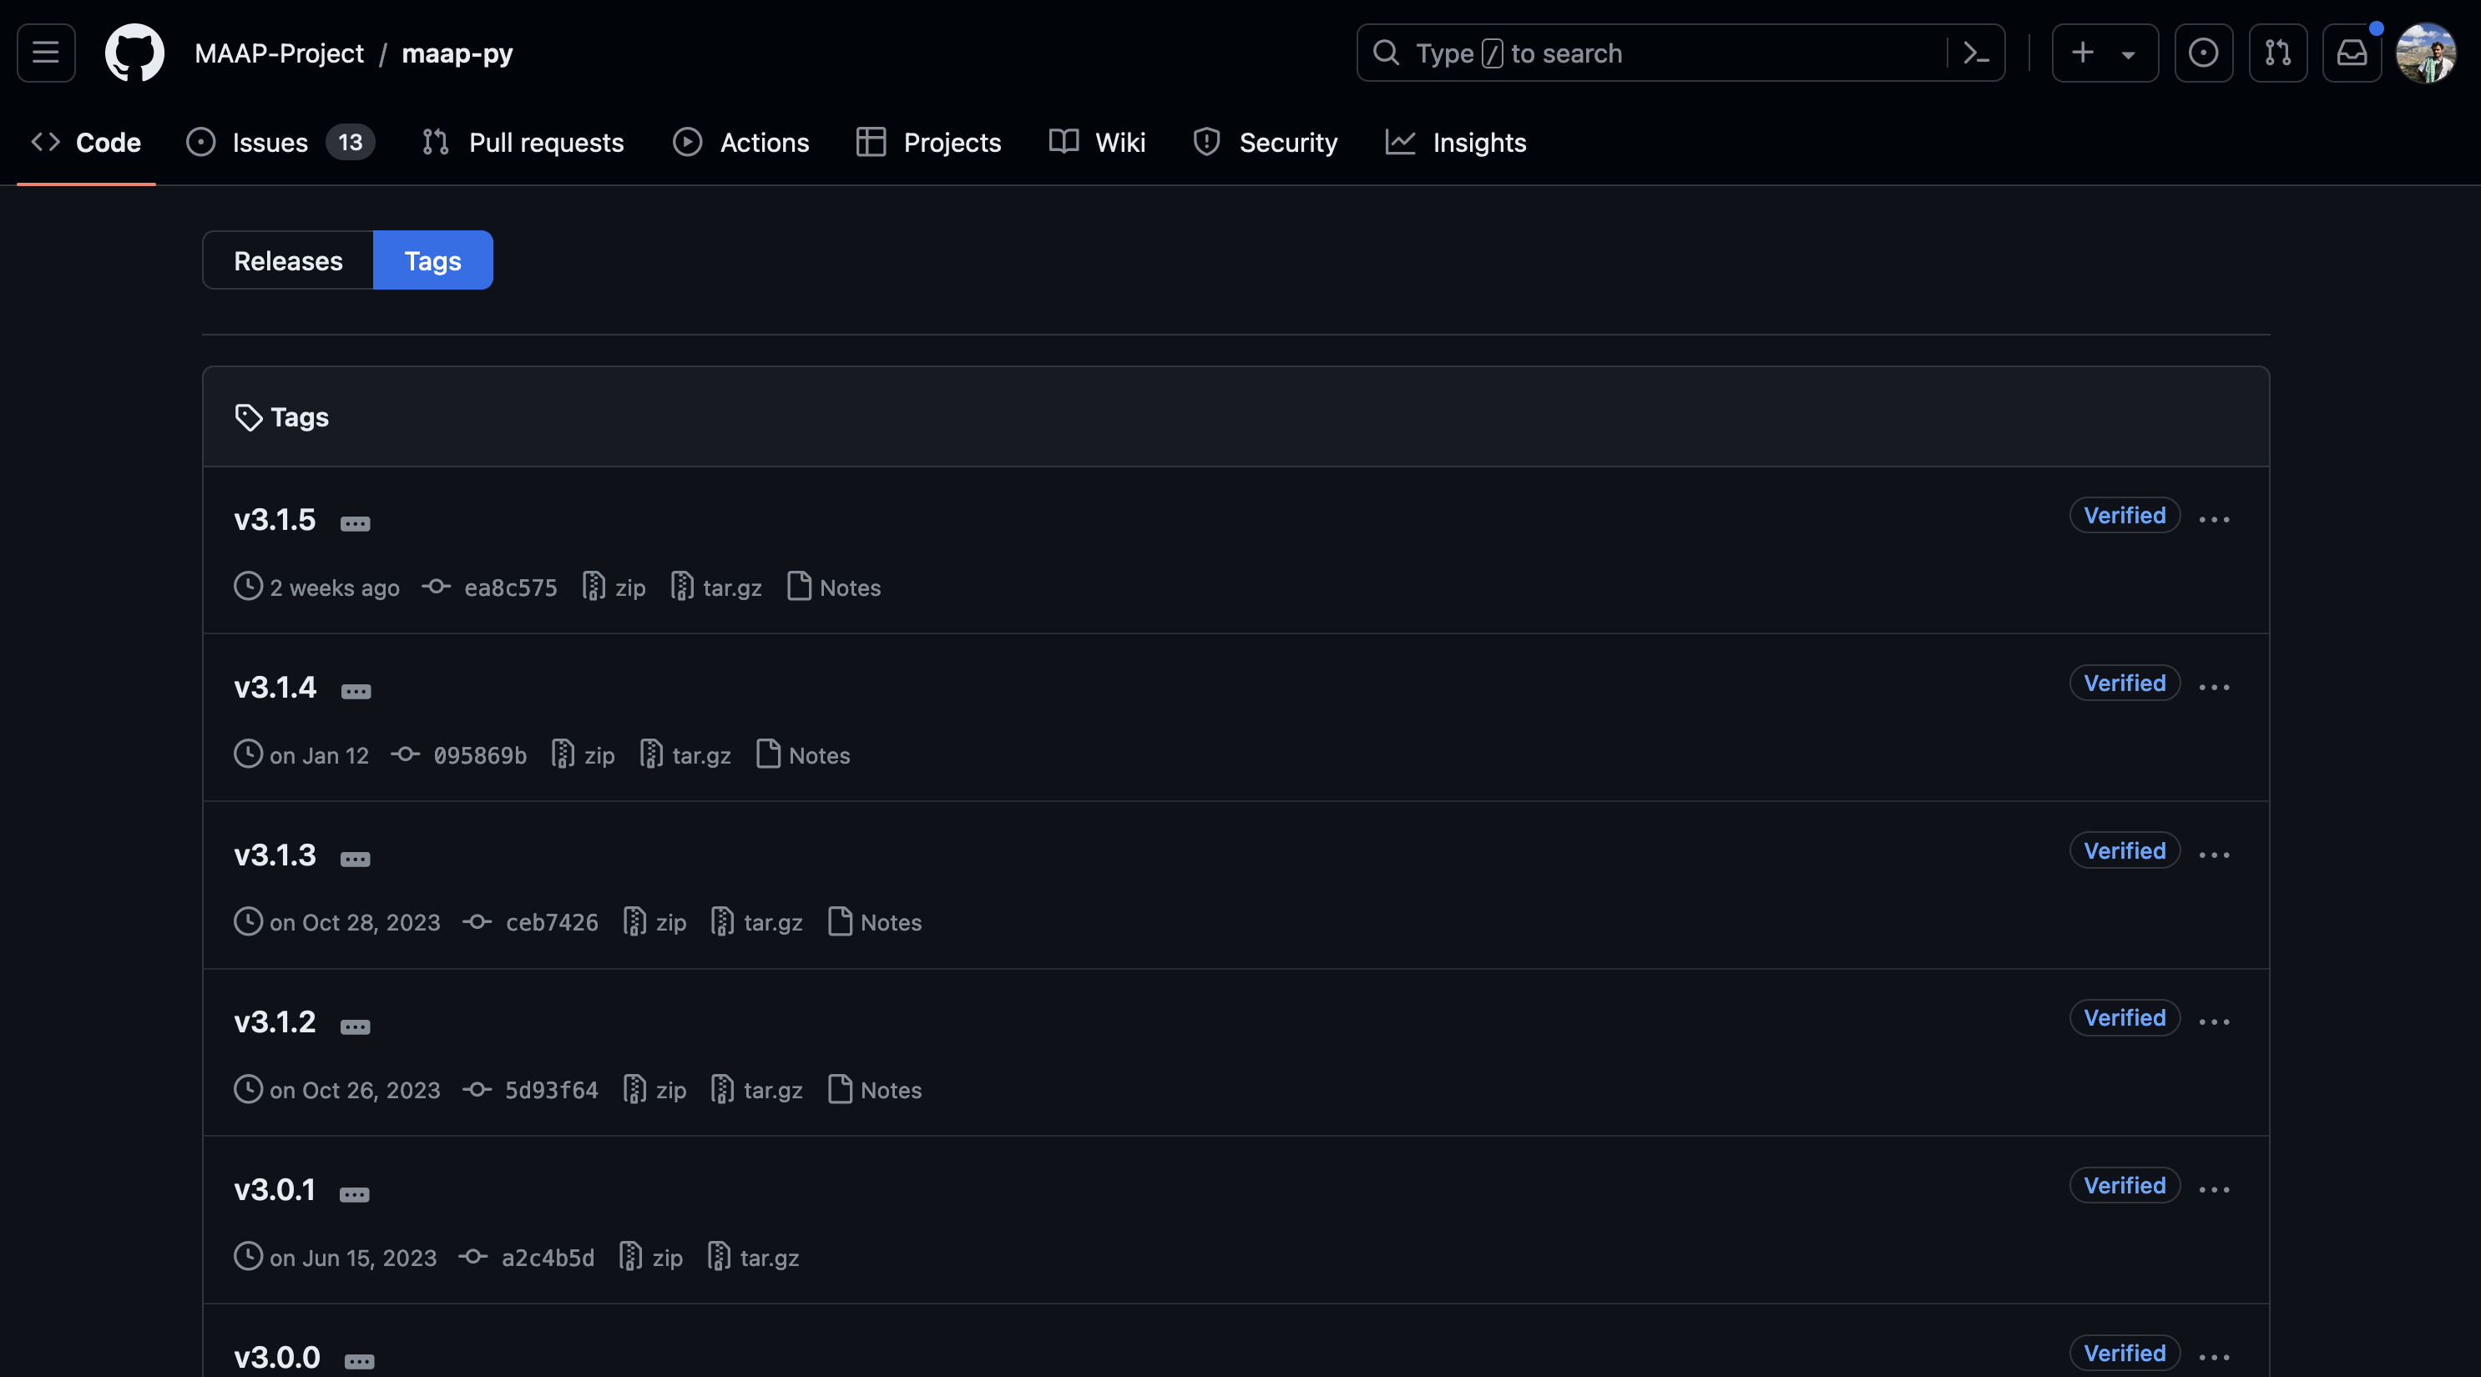Screen dimensions: 2481x1377
Task: Select the Tags view button
Action: [x=432, y=260]
